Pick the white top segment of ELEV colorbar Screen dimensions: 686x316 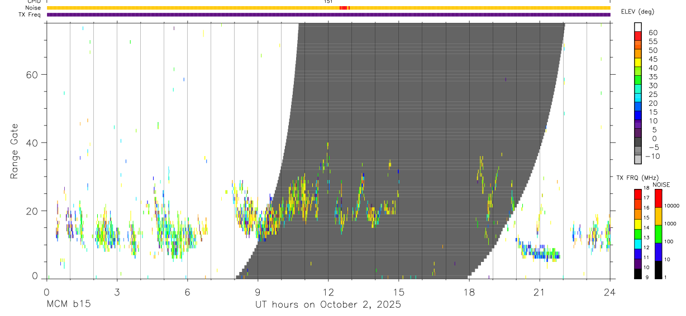(638, 27)
